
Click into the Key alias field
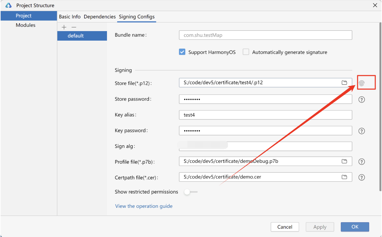(265, 115)
